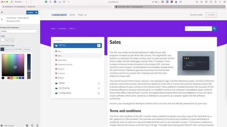Click the Publish button

(x=31, y=12)
